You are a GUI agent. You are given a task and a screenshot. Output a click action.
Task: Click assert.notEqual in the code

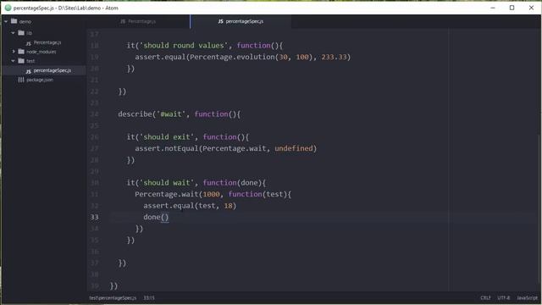click(x=167, y=148)
